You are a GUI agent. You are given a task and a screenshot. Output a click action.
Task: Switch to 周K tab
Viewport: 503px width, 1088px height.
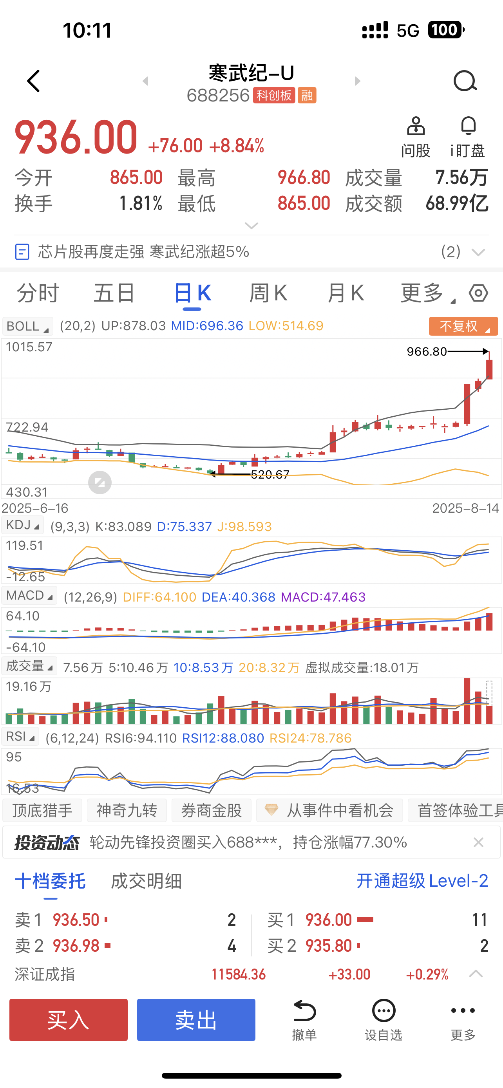269,293
